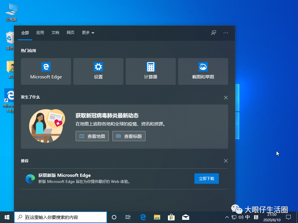The height and width of the screenshot is (223, 298).
Task: Dismiss the 推荐 section
Action: point(226,161)
